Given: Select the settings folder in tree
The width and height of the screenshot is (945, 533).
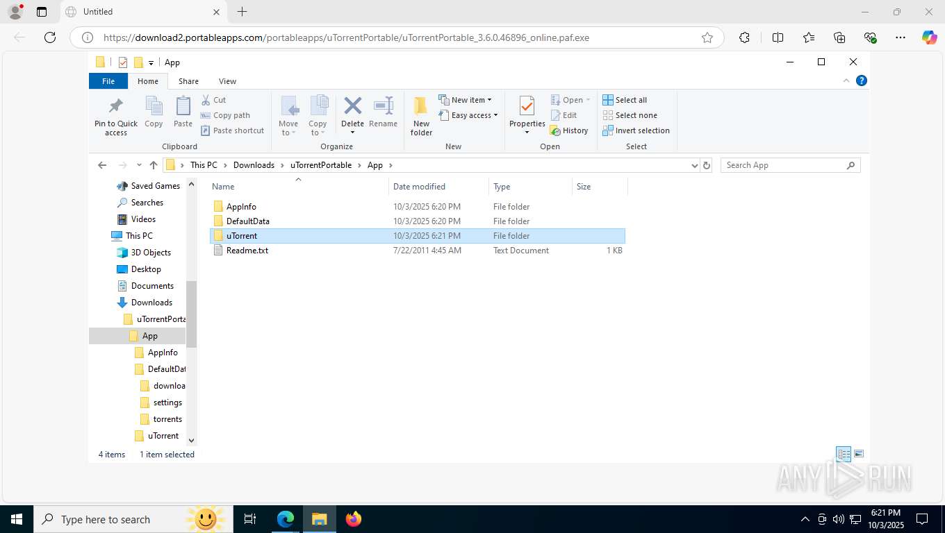Looking at the screenshot, I should [161, 402].
